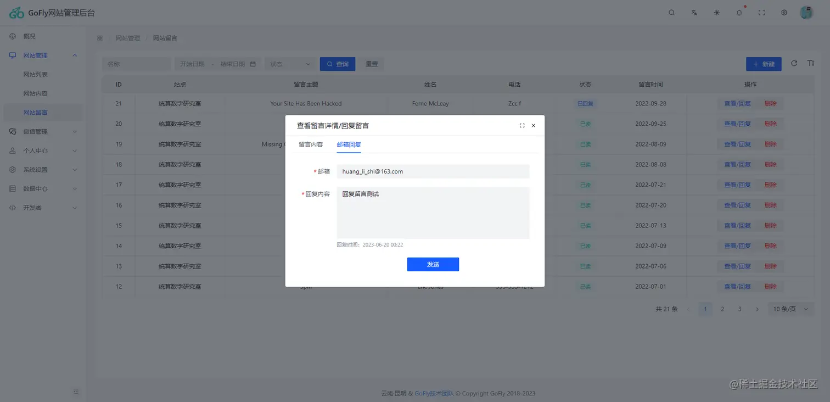Viewport: 830px width, 402px height.
Task: Collapse the 网站管理 menu chevron
Action: tap(75, 55)
